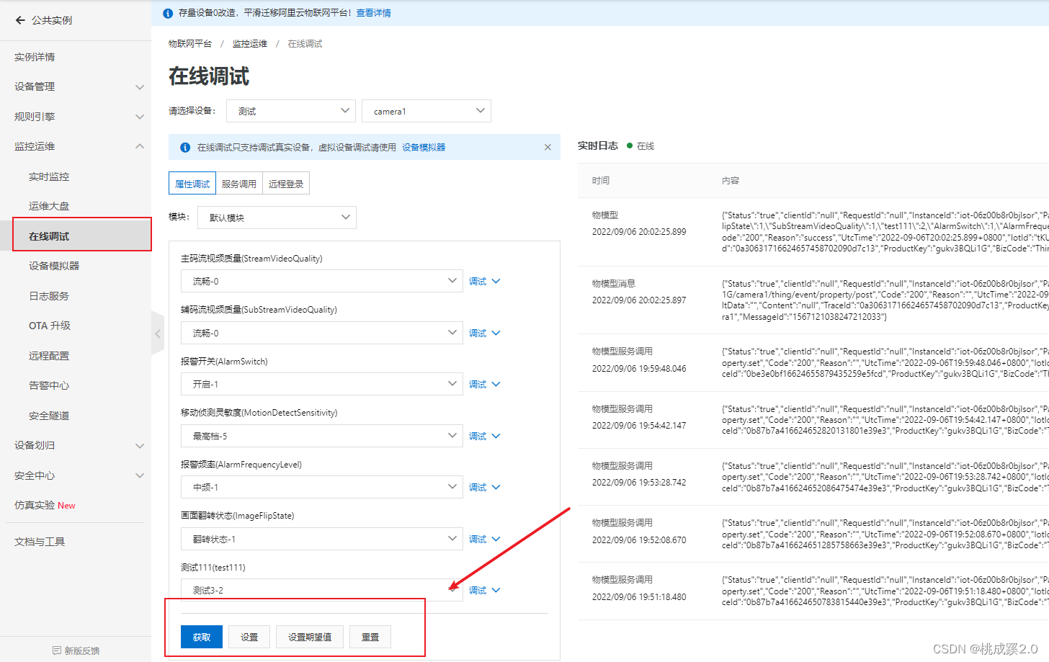Click the 时间 column header

(601, 181)
